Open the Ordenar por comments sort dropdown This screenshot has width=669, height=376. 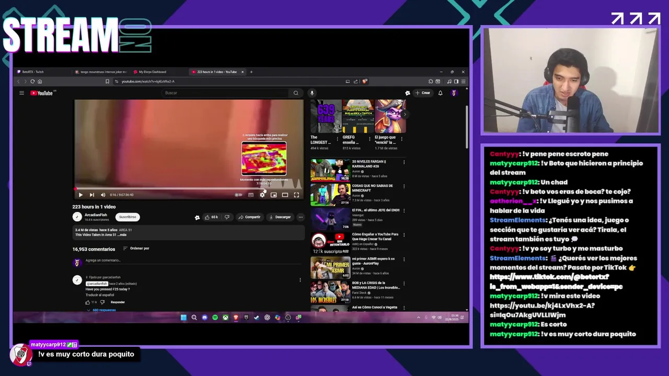coord(136,249)
